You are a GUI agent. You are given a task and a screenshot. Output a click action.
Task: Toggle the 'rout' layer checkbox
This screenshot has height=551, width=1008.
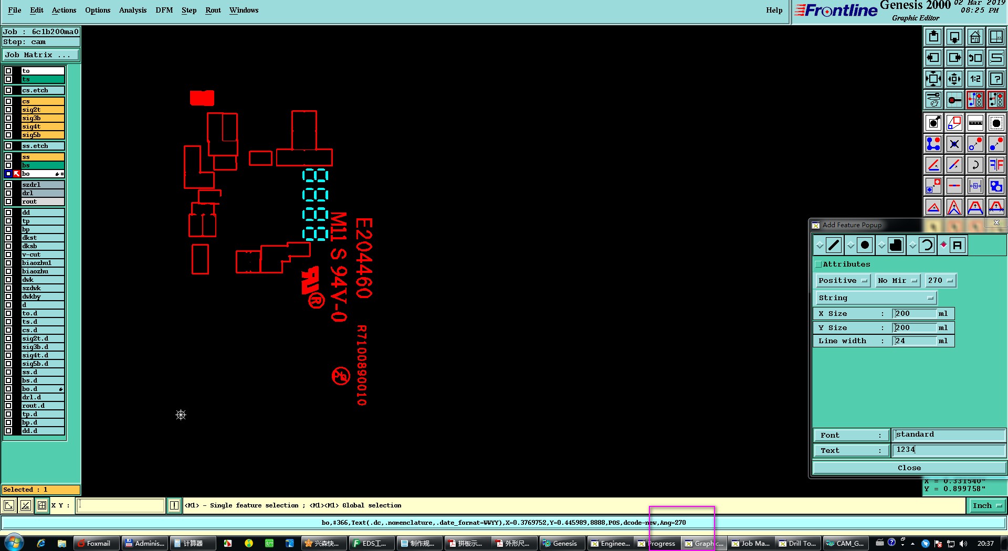(8, 202)
